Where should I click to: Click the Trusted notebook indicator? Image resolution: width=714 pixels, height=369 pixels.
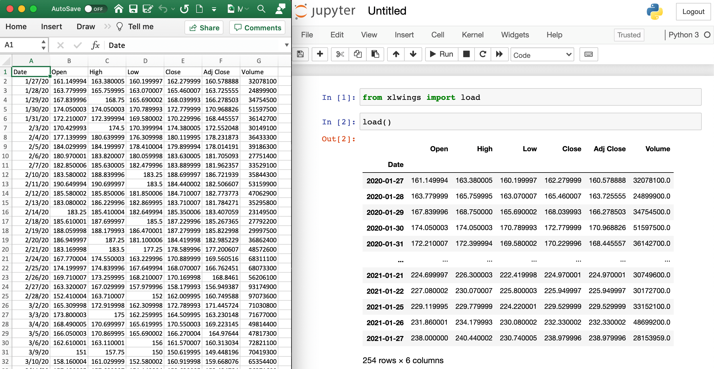coord(629,35)
